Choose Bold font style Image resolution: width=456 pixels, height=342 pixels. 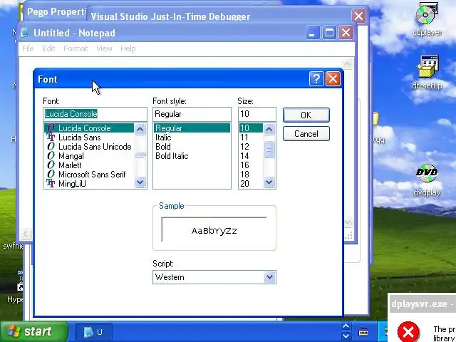point(192,147)
